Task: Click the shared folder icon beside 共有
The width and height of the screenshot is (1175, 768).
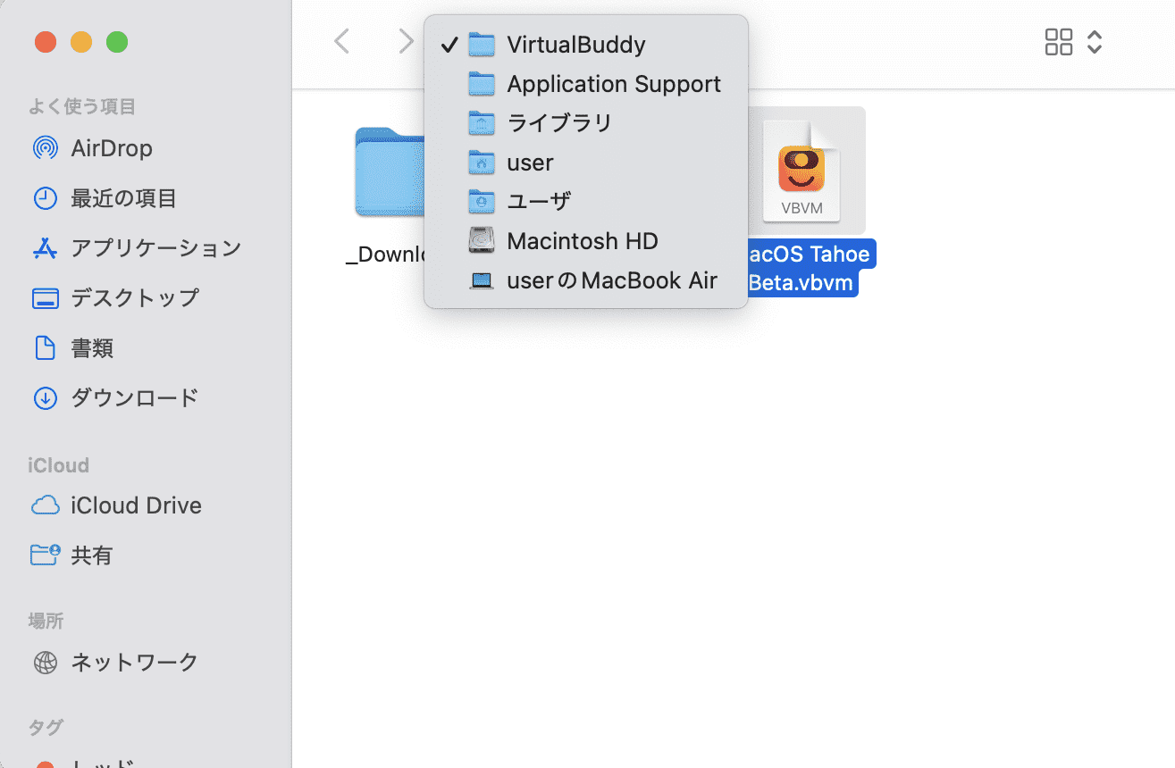Action: point(45,555)
